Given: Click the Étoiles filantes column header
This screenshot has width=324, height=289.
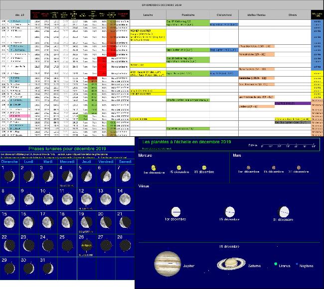Looking at the screenshot, I should click(256, 15).
